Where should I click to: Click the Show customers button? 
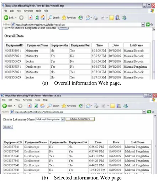tap(80, 119)
